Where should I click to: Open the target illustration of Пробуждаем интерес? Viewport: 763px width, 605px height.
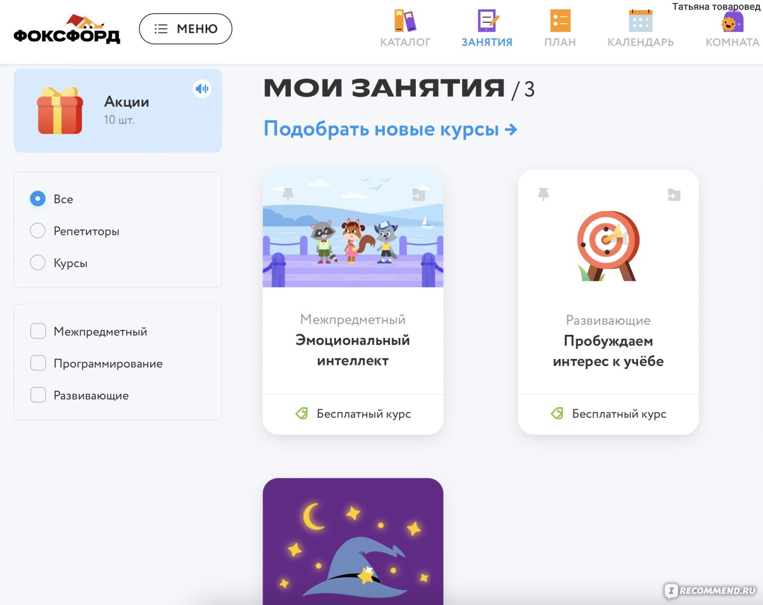click(608, 246)
